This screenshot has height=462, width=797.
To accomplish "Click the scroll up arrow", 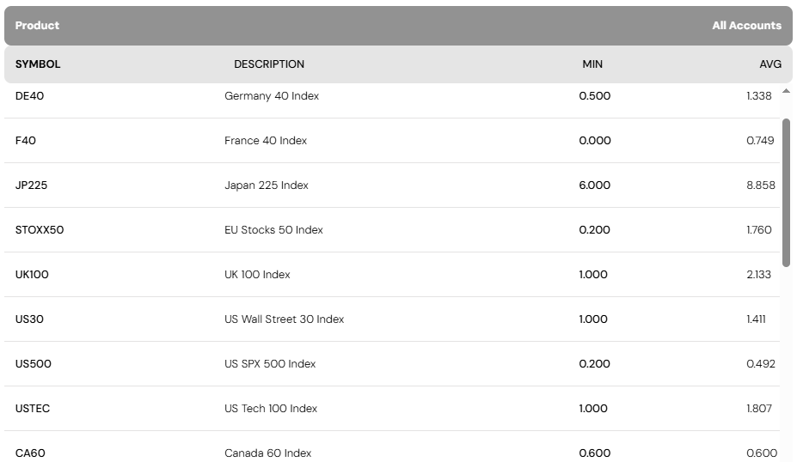I will click(786, 91).
